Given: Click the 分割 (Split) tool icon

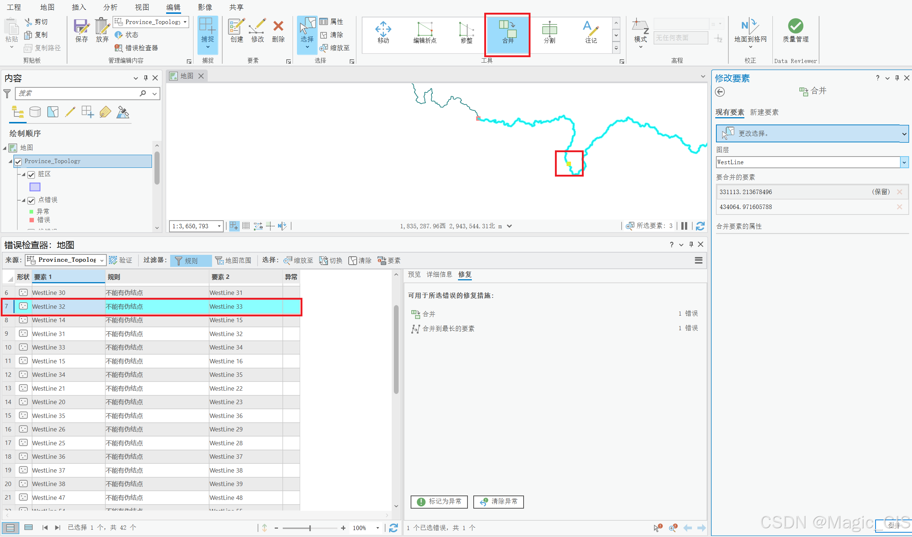Looking at the screenshot, I should pyautogui.click(x=549, y=29).
